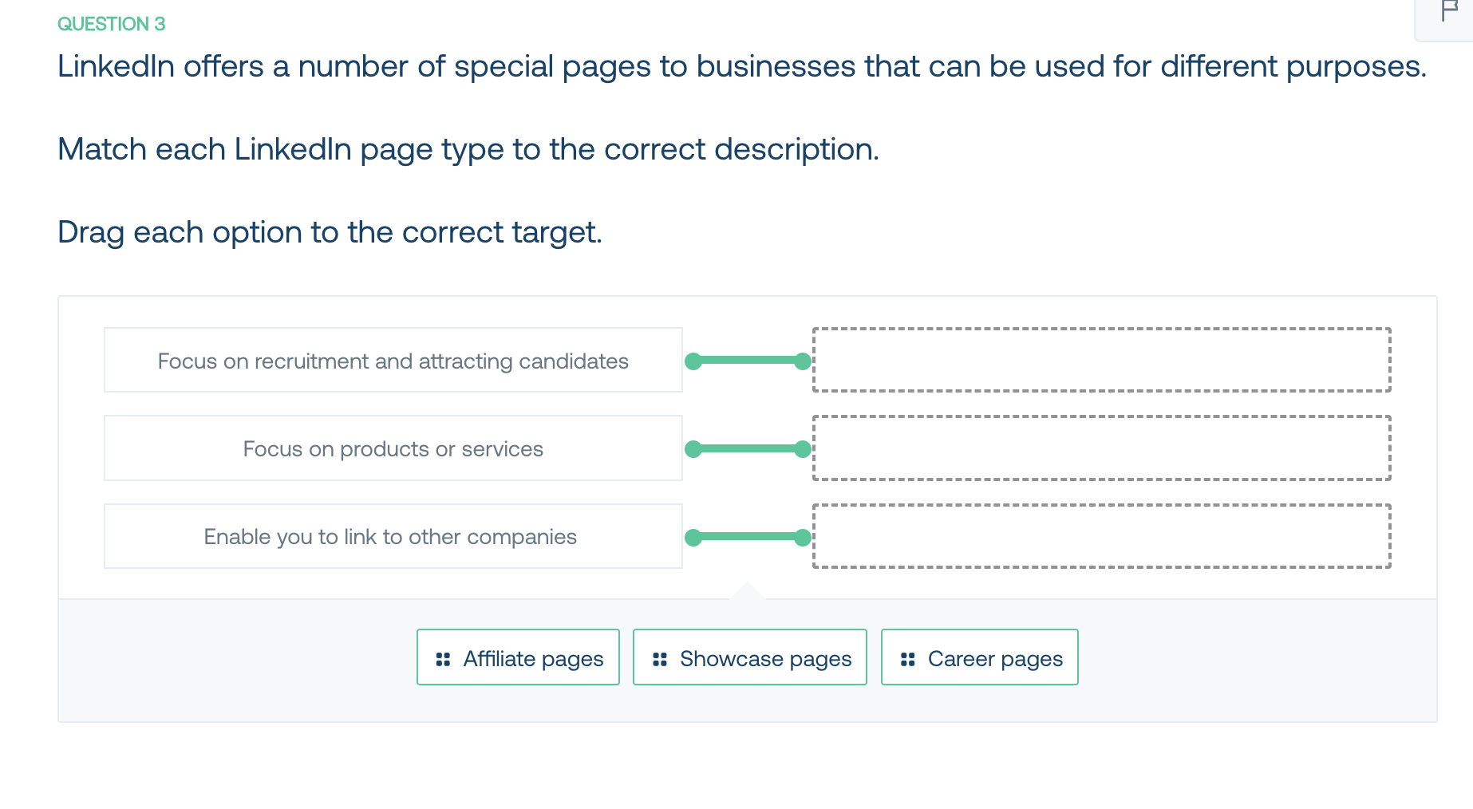This screenshot has width=1473, height=809.
Task: Click the green connector beside link to companies
Action: click(x=748, y=537)
